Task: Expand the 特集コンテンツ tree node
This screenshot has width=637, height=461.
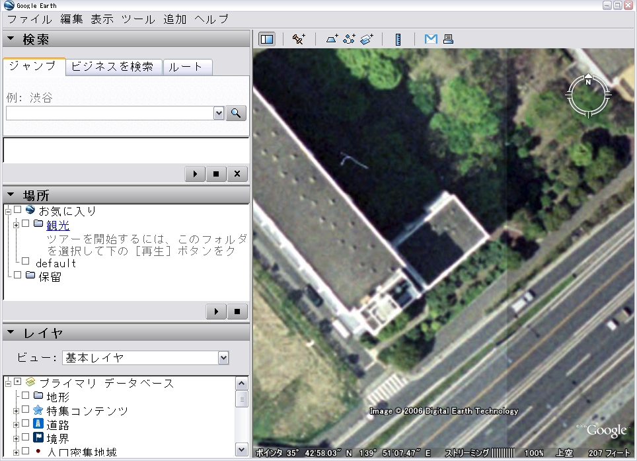Action: click(x=17, y=411)
